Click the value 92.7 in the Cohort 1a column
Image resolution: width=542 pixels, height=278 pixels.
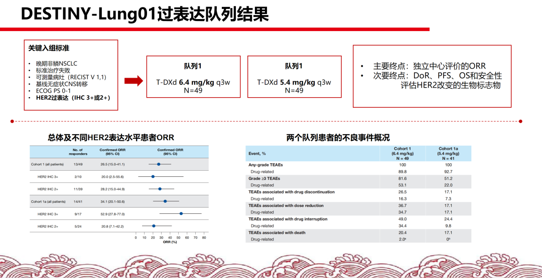click(448, 171)
